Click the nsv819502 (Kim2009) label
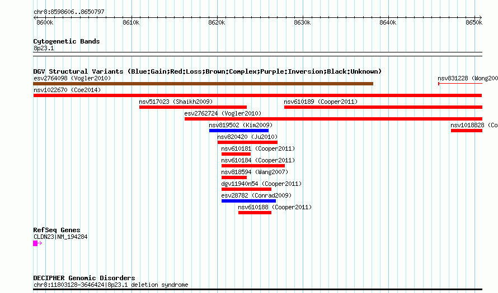Screen dimensions: 498x293 point(241,125)
